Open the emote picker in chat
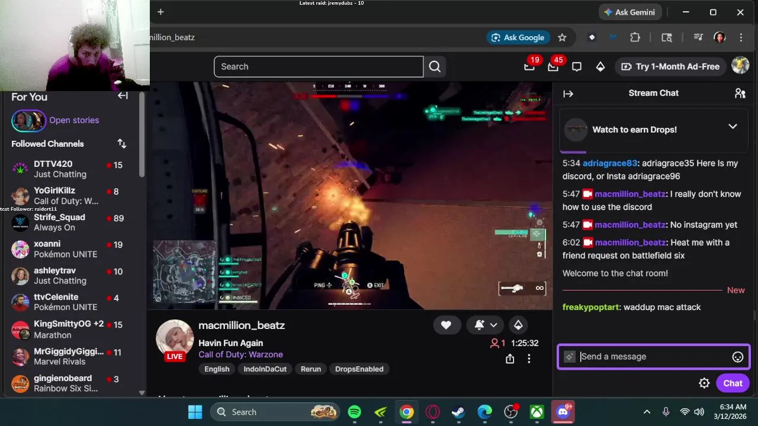 pos(738,357)
